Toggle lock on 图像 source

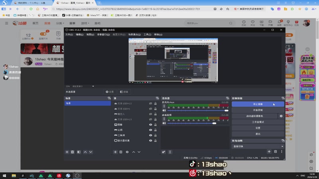click(156, 125)
